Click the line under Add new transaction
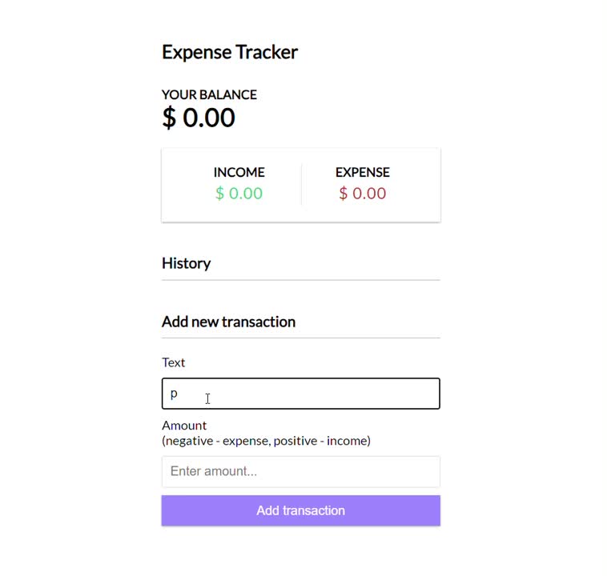Screen dimensions: 607x576 click(x=300, y=338)
